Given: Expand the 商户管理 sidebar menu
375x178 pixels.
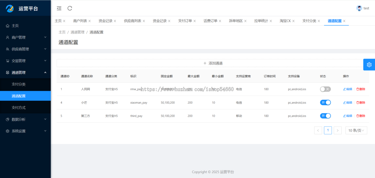Looking at the screenshot, I should [25, 37].
